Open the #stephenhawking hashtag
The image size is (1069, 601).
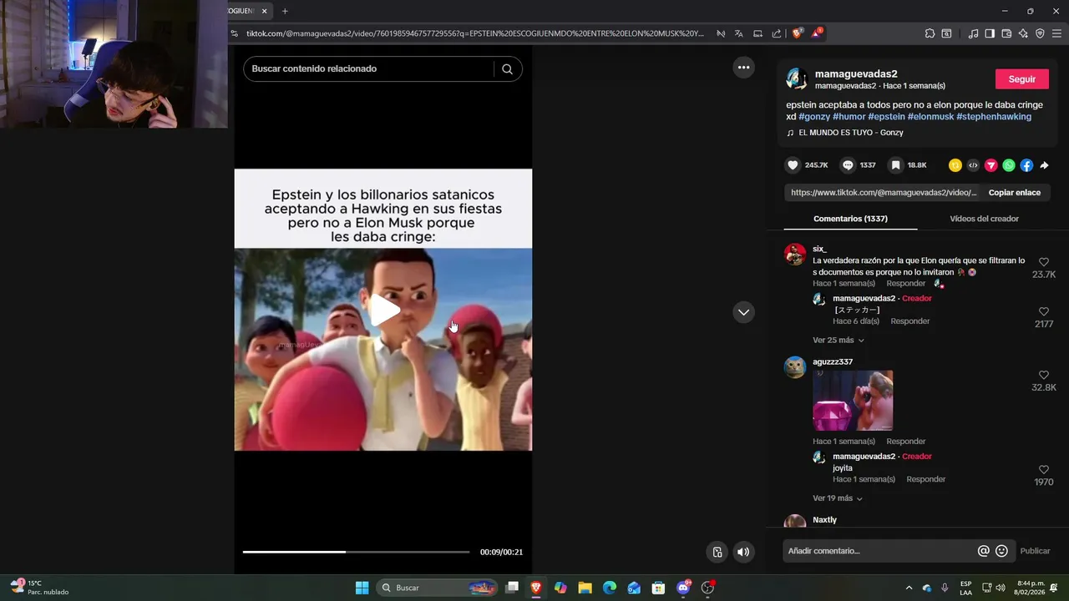(x=994, y=117)
